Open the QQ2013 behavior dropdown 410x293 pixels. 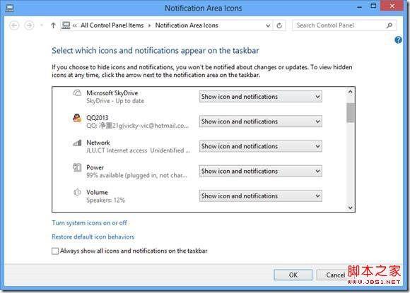(x=260, y=121)
